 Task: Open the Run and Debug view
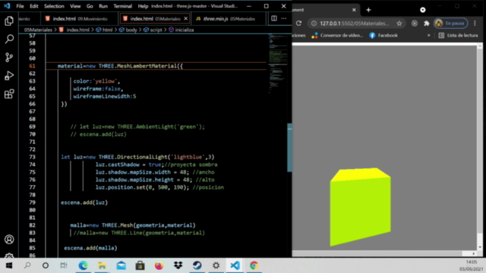(x=9, y=76)
